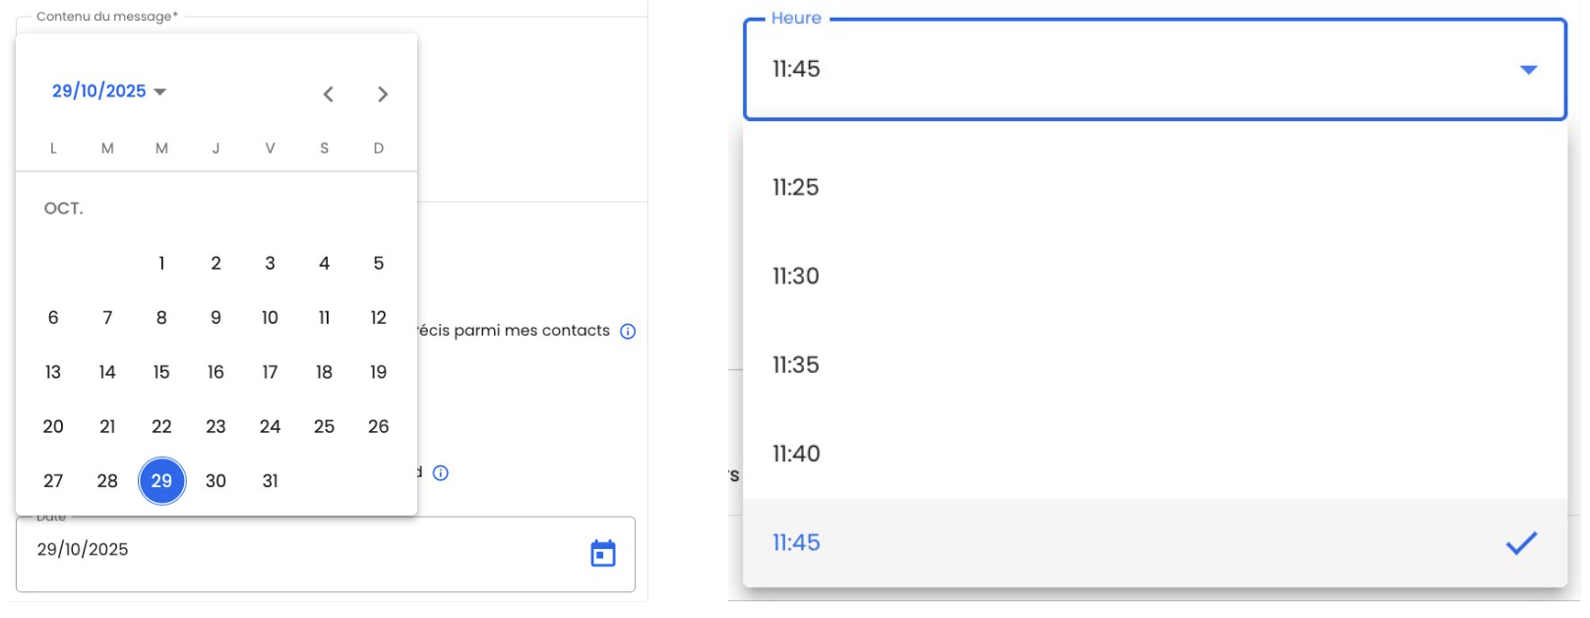Select 11:25 from the time list
The height and width of the screenshot is (618, 1590).
click(796, 188)
